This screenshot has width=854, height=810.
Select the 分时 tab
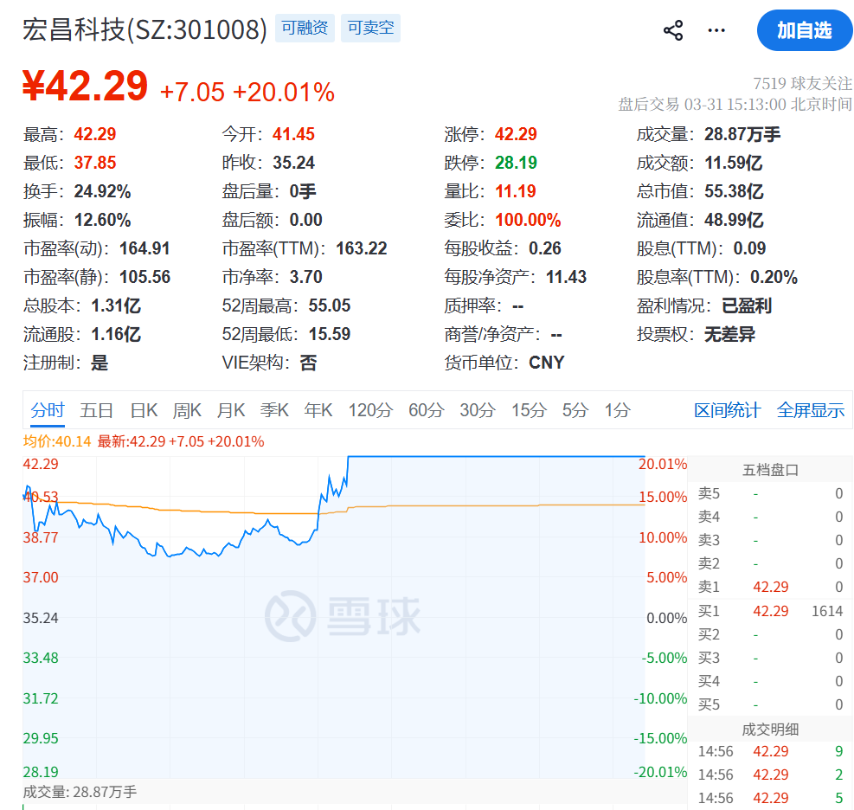(48, 410)
